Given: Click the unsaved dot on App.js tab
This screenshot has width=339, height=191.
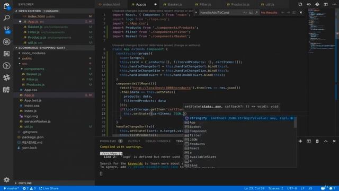Looking at the screenshot, I should tap(155, 4).
